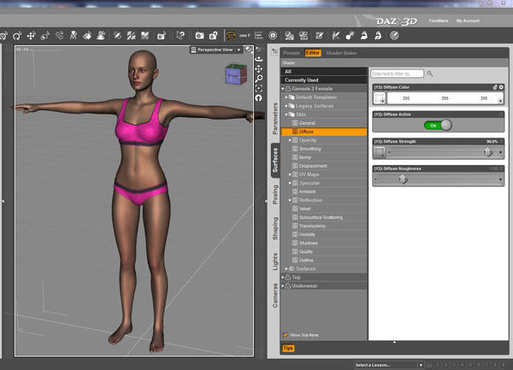Viewport: 513px width, 370px height.
Task: Click the My Account link
Action: 468,21
